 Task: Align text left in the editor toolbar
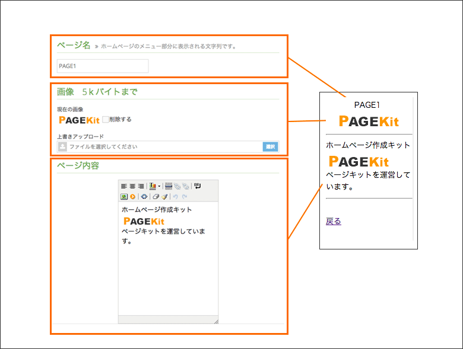coord(124,186)
